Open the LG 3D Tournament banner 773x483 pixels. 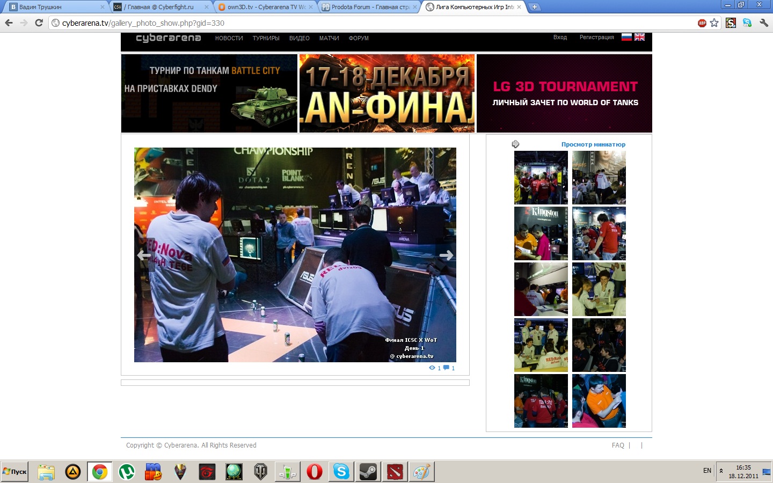[x=565, y=93]
